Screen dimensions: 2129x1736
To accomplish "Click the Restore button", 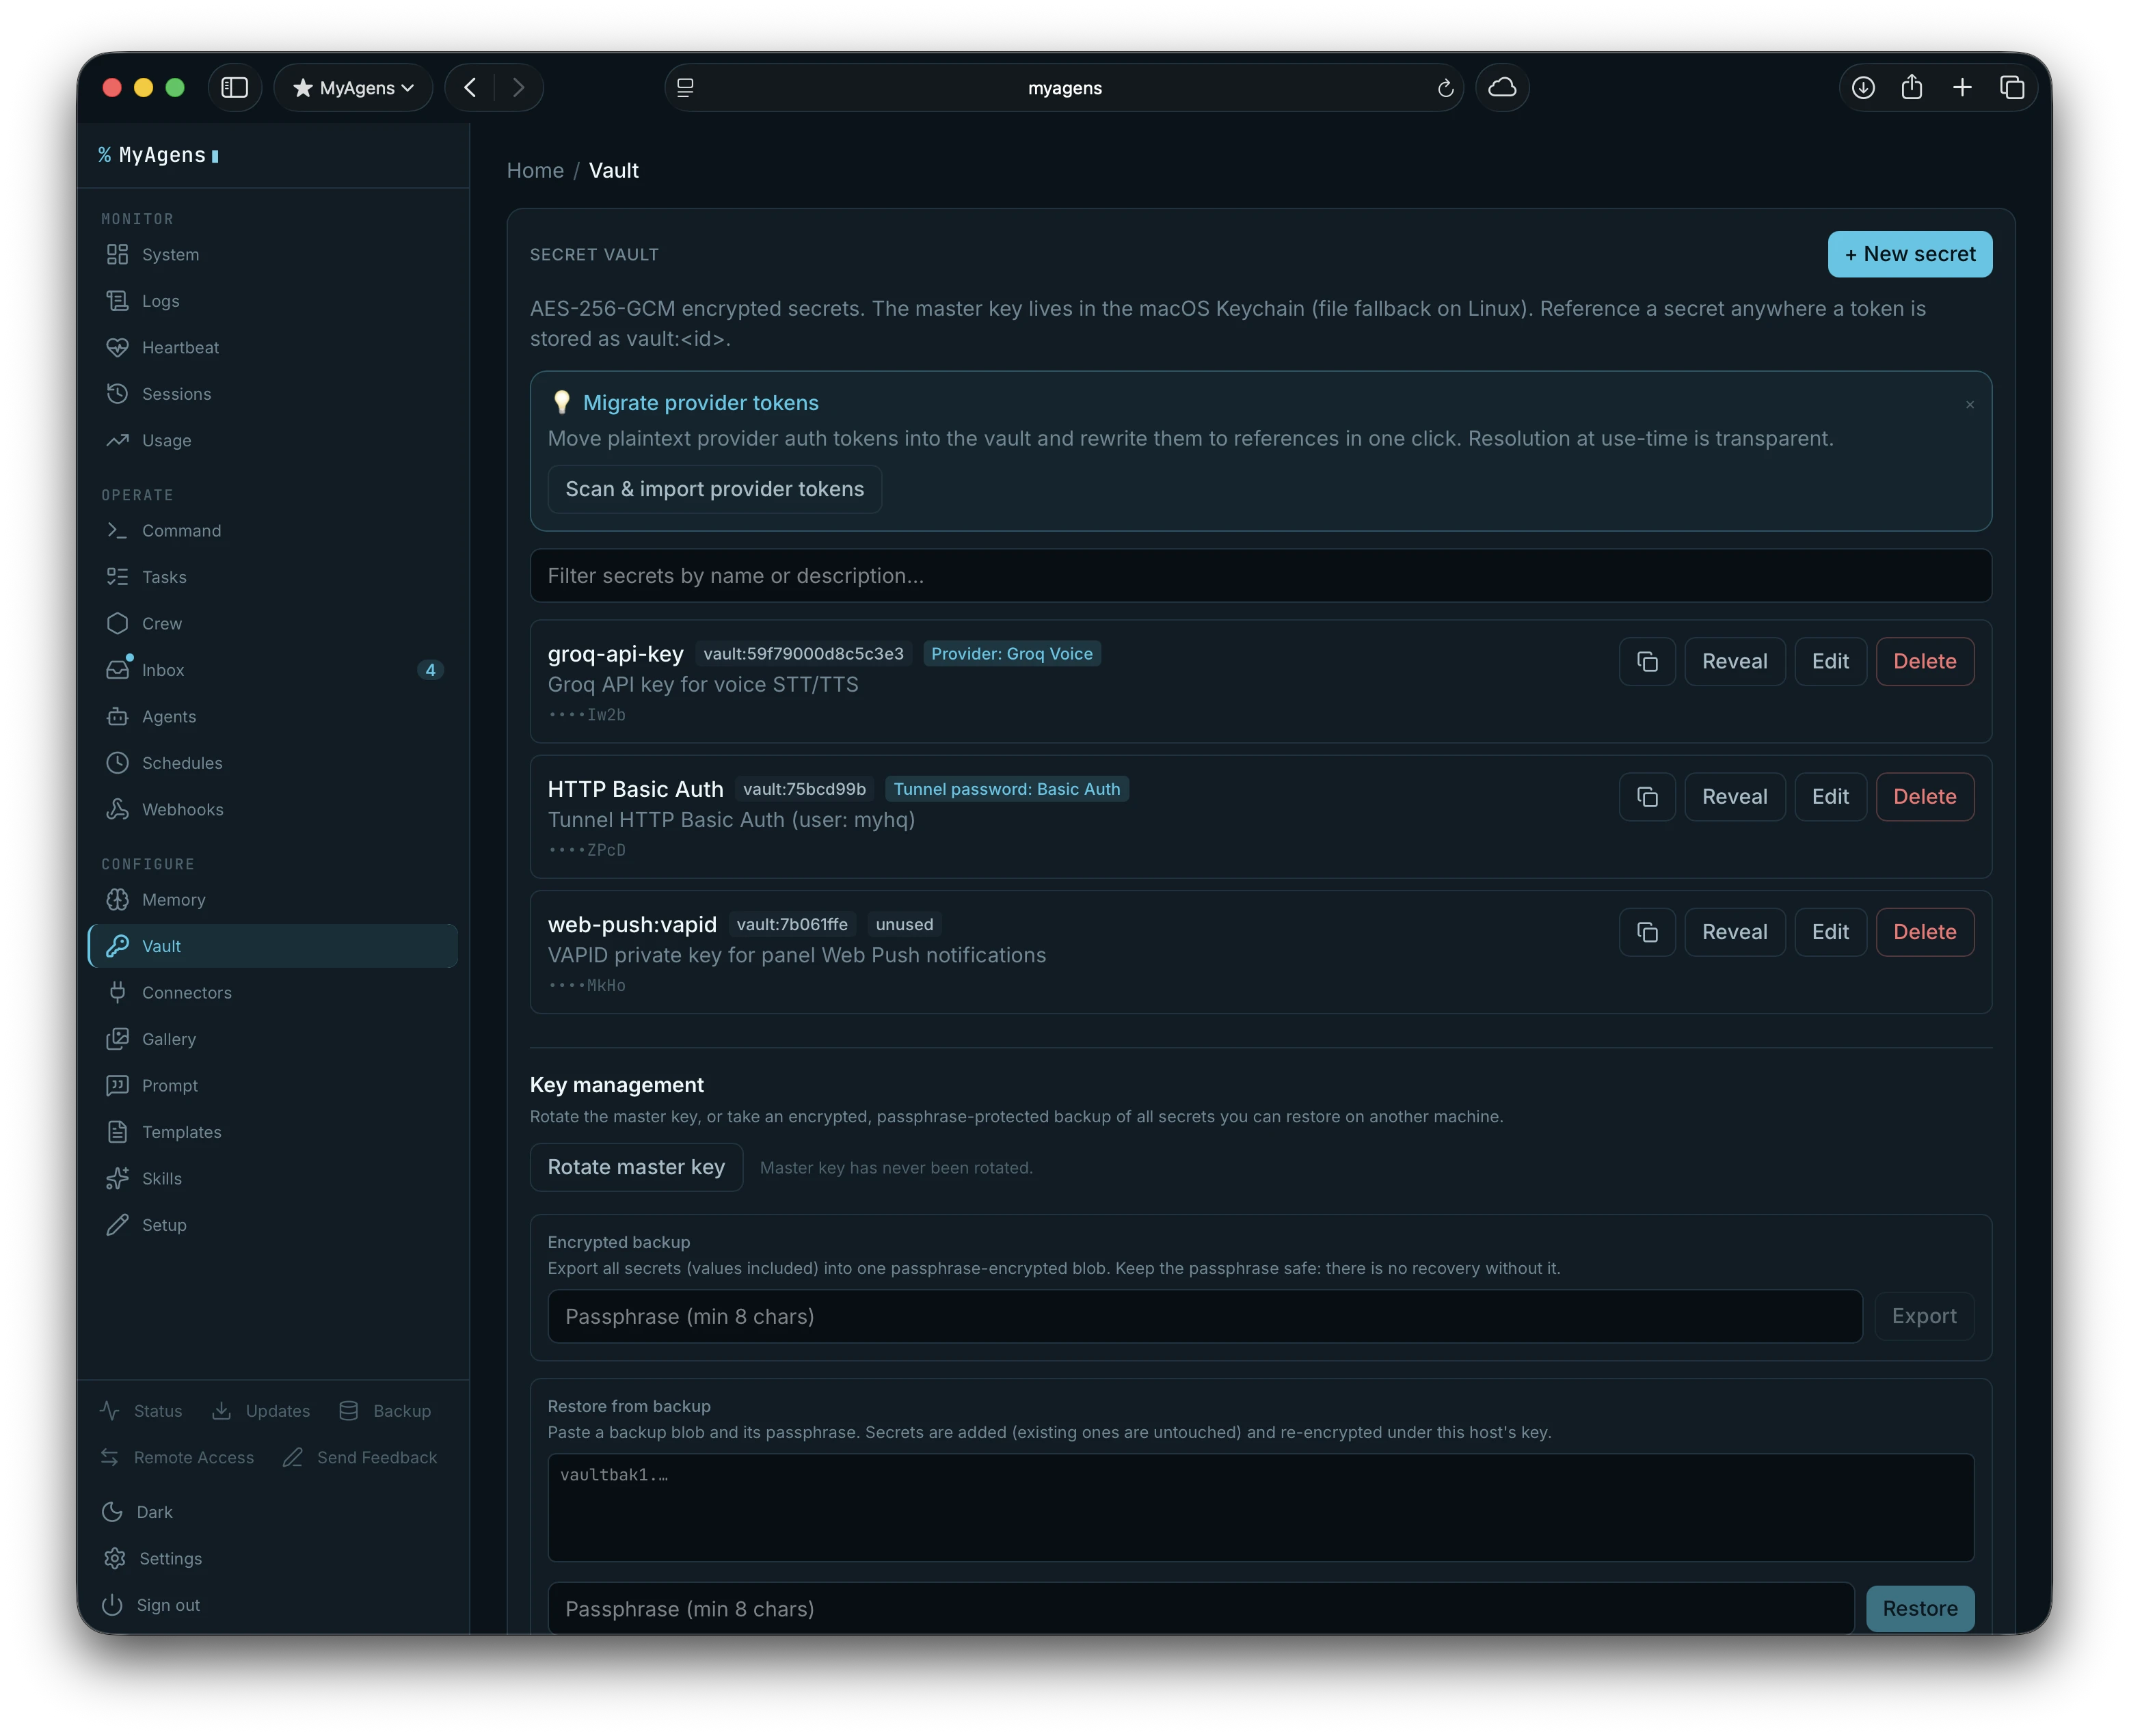I will tap(1920, 1608).
